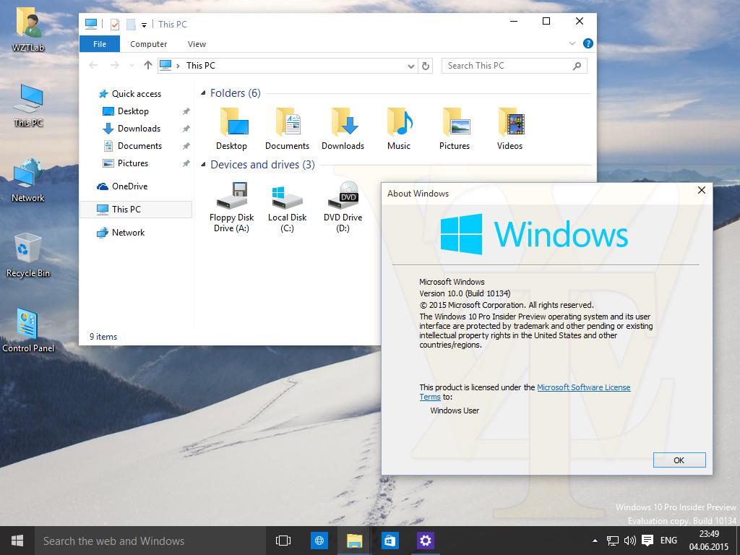Select the Recycle Bin on the desktop
The width and height of the screenshot is (740, 555).
(28, 255)
